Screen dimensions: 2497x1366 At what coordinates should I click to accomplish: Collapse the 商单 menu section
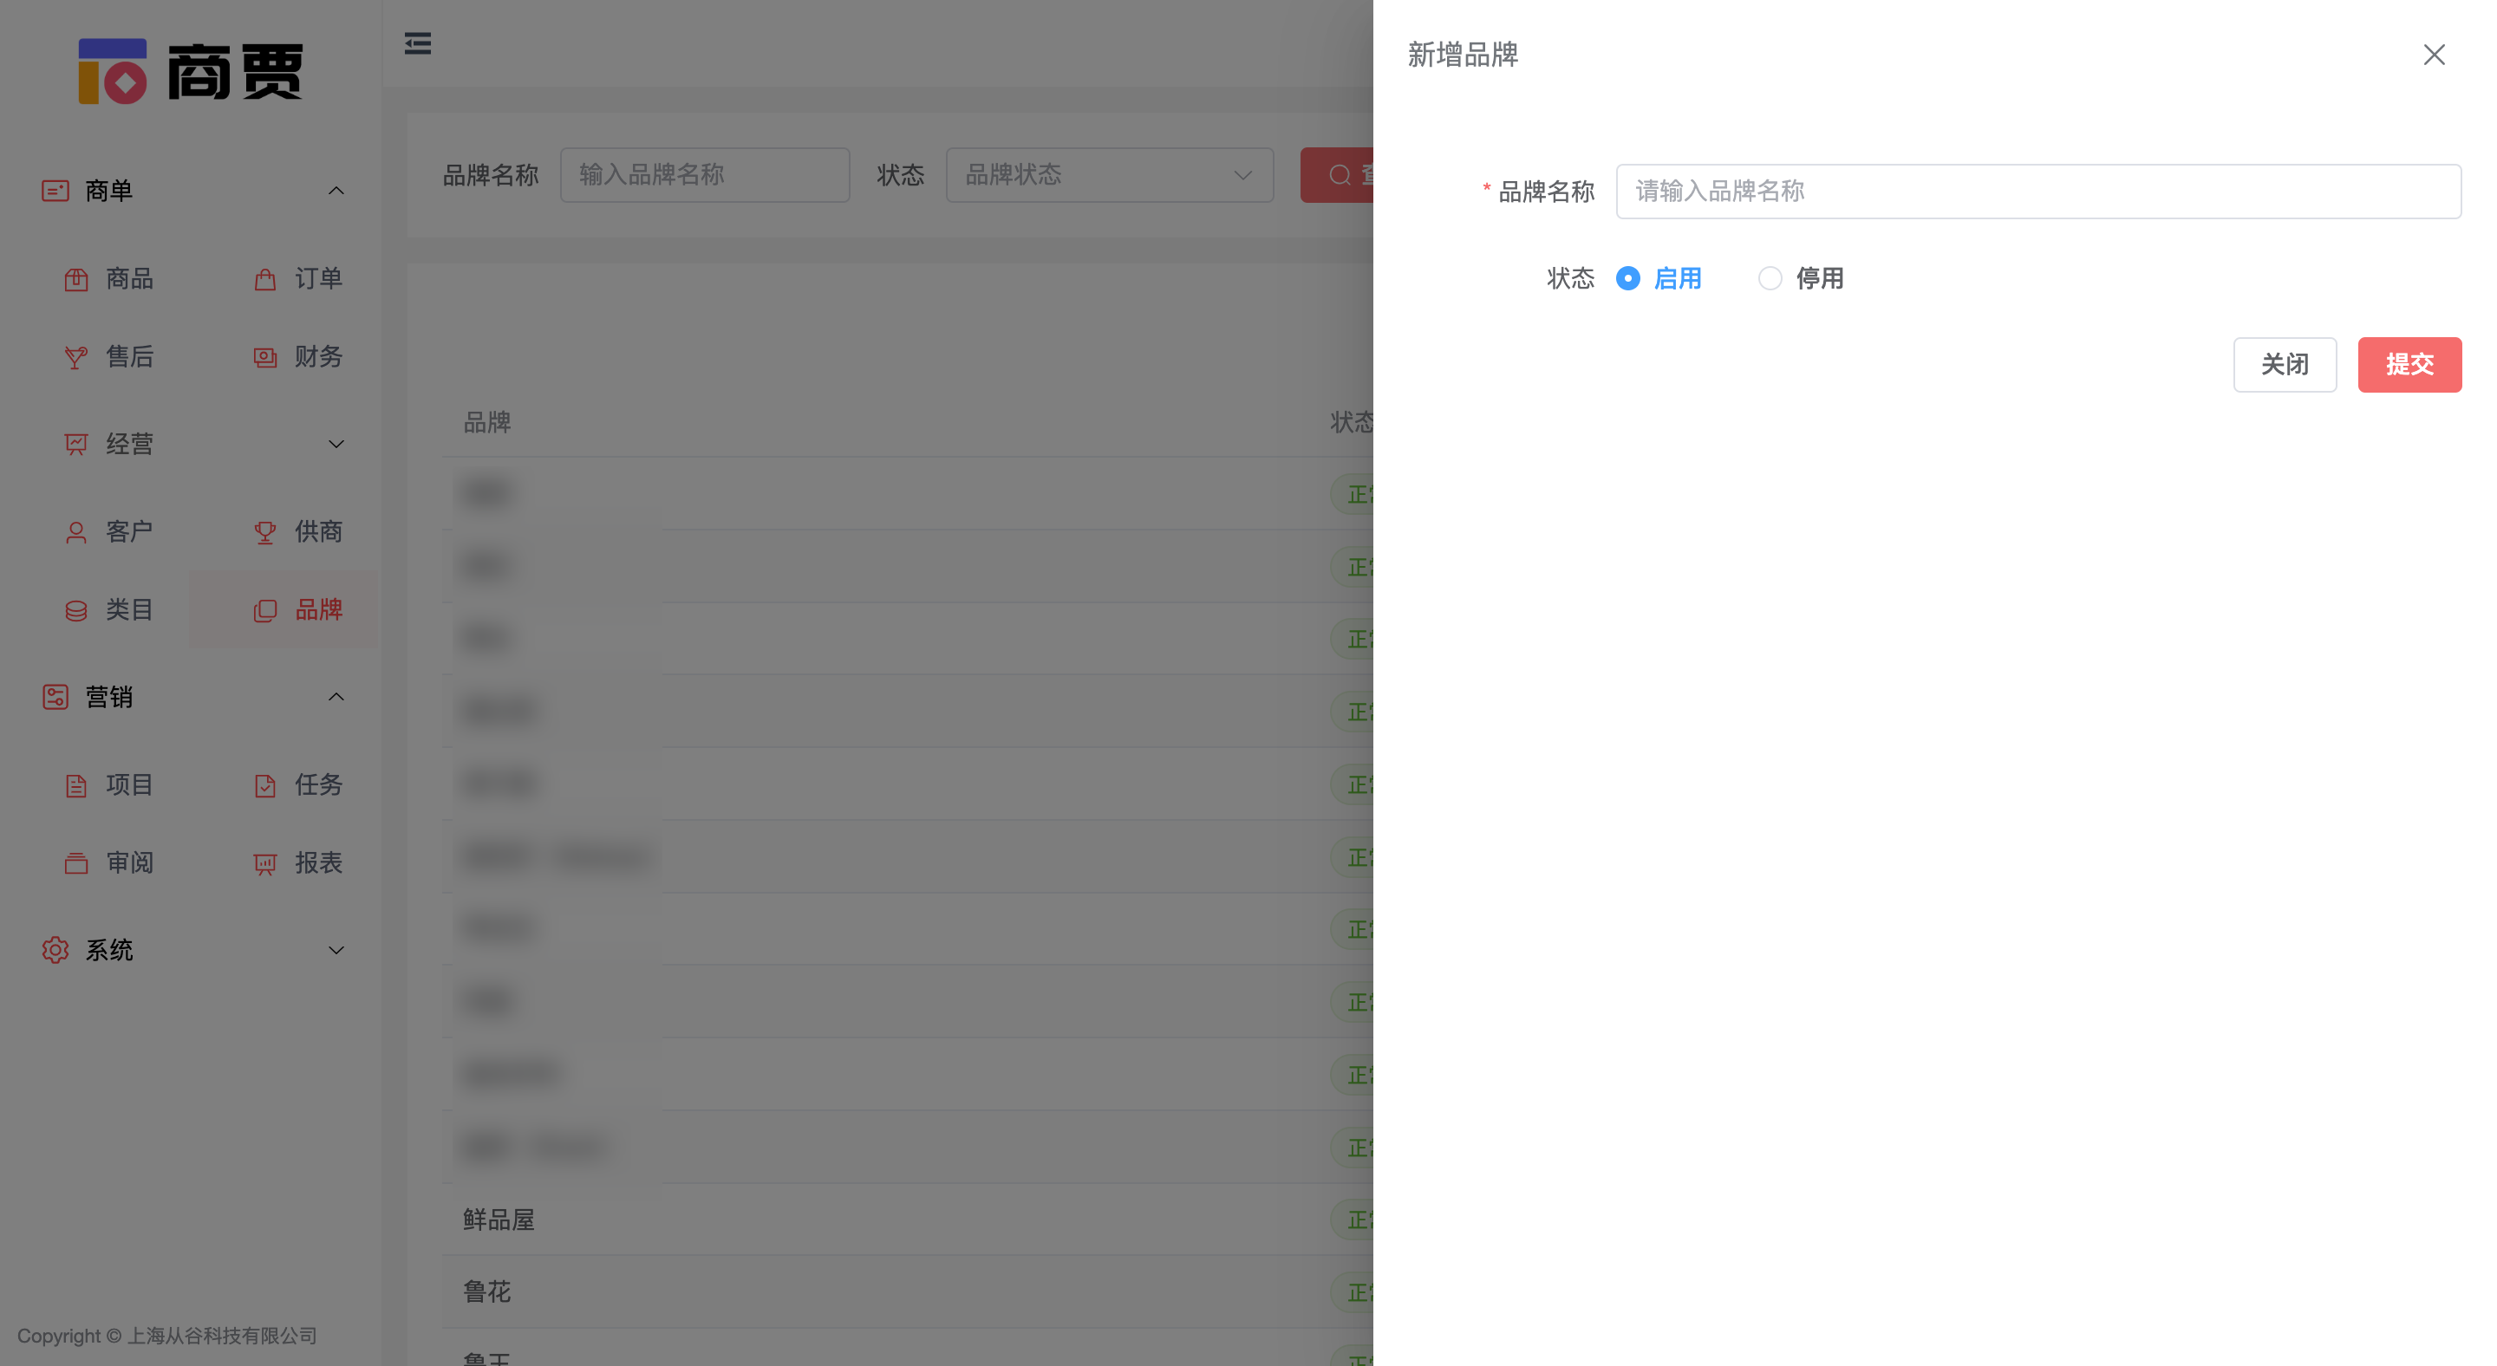click(x=336, y=190)
